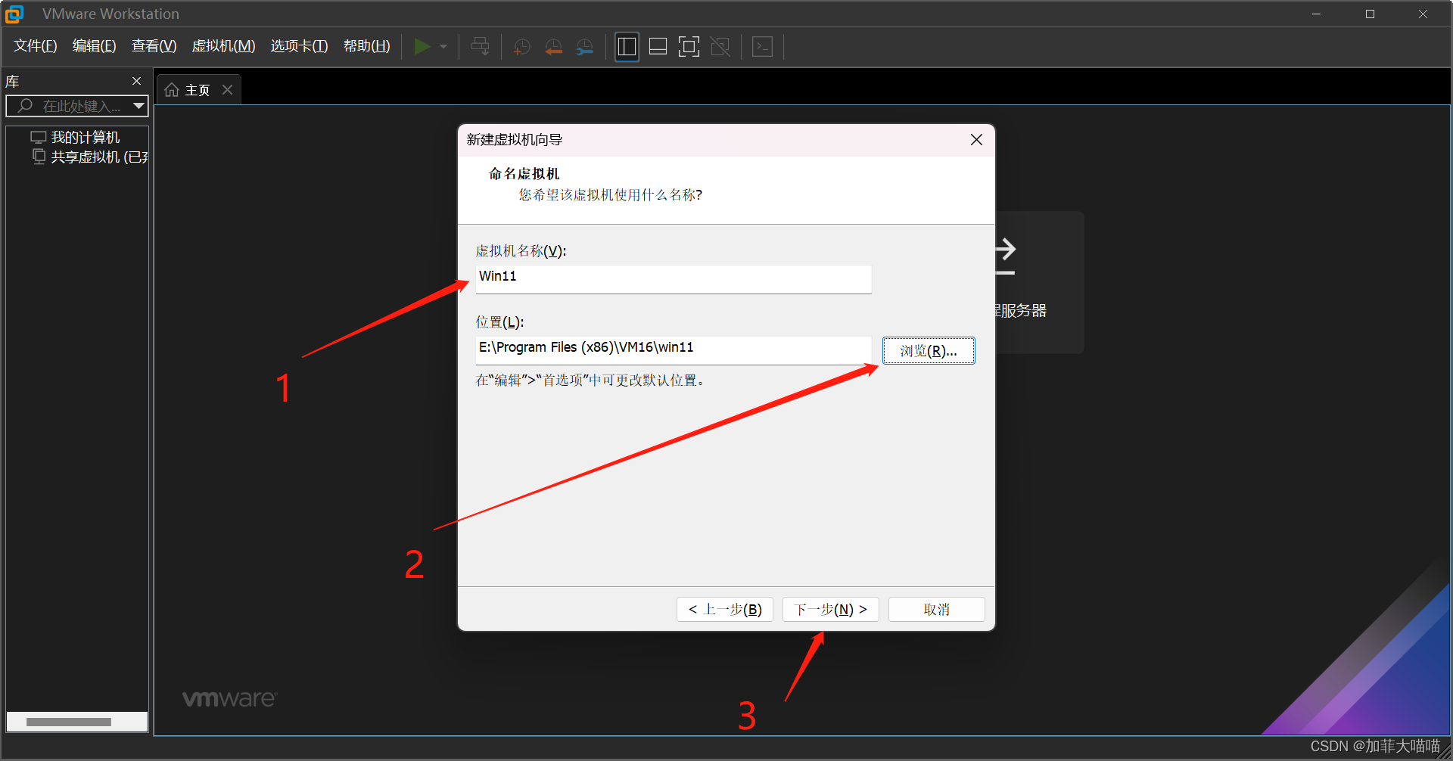This screenshot has width=1453, height=761.
Task: Click the < 上一步(B) button
Action: click(725, 610)
